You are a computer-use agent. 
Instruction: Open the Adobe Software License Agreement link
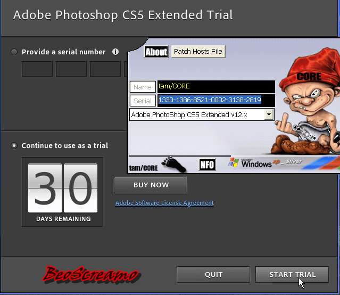tap(164, 203)
